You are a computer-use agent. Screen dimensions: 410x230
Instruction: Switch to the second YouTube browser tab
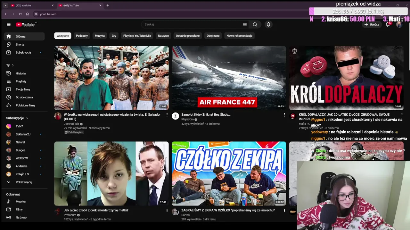tap(80, 5)
